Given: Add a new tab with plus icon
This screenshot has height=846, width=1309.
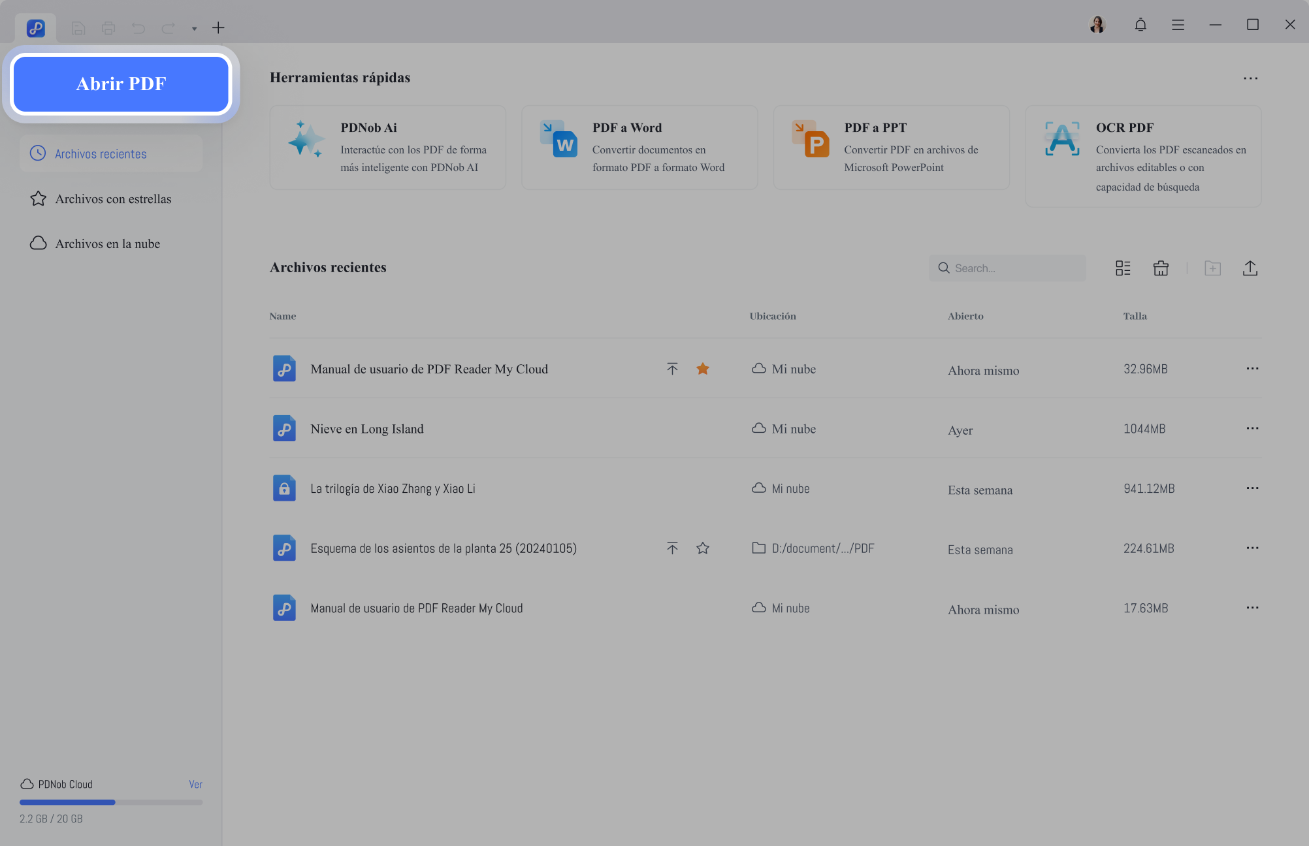Looking at the screenshot, I should point(218,28).
